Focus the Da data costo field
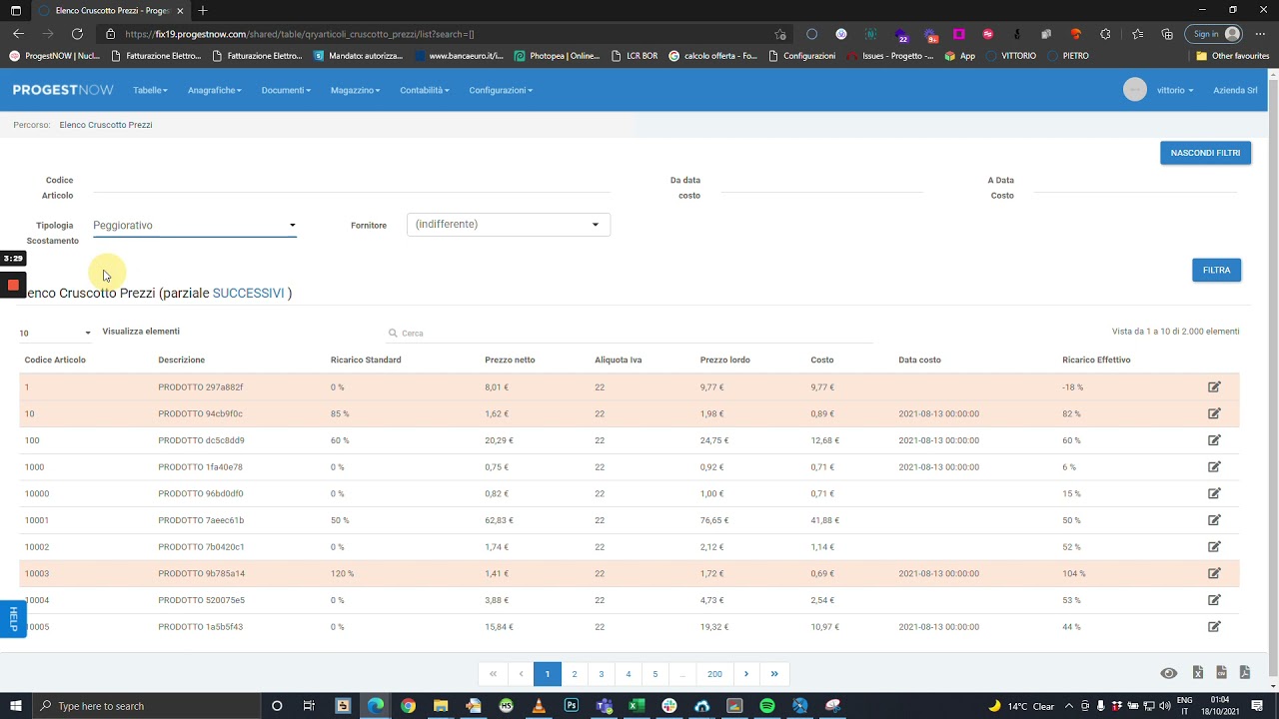The width and height of the screenshot is (1279, 719). pyautogui.click(x=821, y=181)
